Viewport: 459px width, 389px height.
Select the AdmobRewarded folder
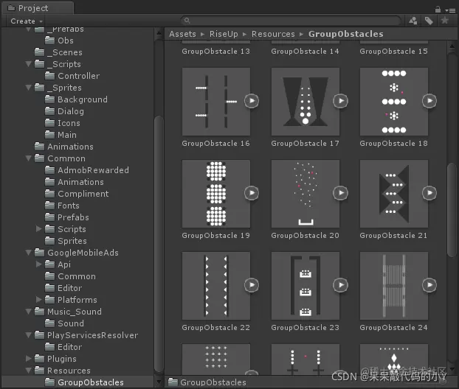87,170
